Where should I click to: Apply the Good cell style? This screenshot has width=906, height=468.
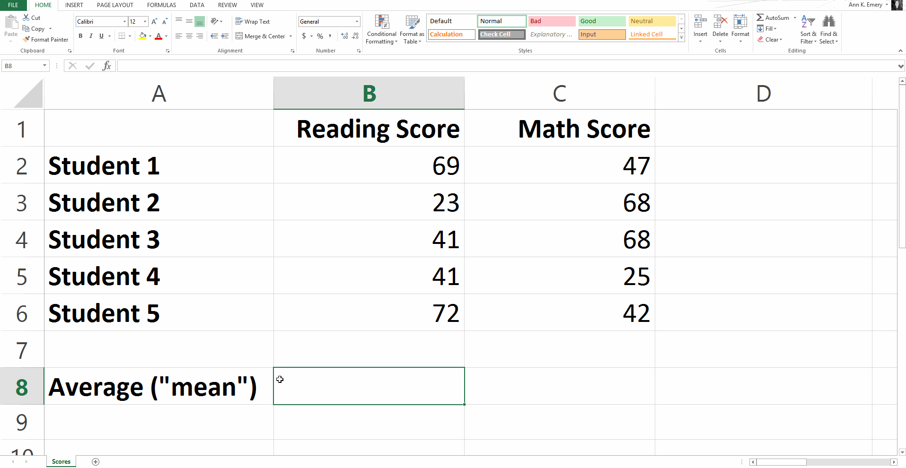601,21
